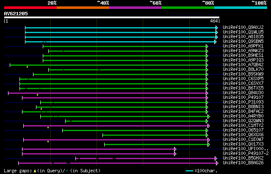Click the green alignment bar for A9PFK1

click(124, 46)
